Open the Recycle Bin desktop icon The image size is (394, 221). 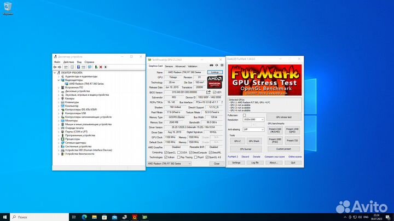(8, 8)
